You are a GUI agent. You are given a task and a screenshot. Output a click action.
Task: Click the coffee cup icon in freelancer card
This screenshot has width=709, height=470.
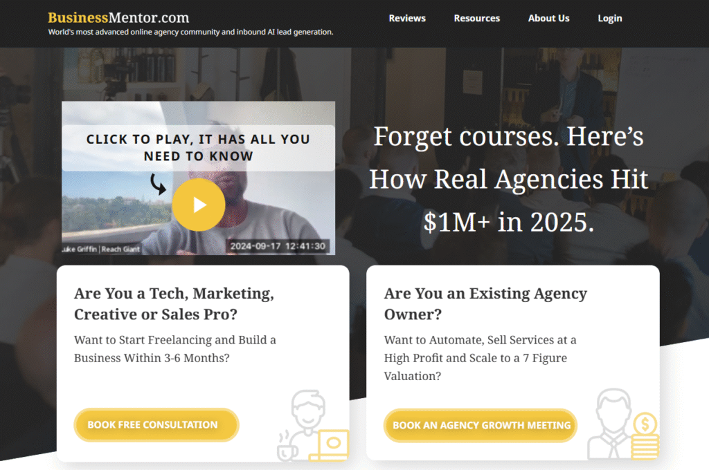pos(287,446)
